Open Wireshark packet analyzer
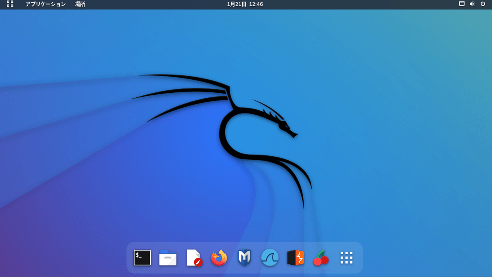 pos(269,258)
